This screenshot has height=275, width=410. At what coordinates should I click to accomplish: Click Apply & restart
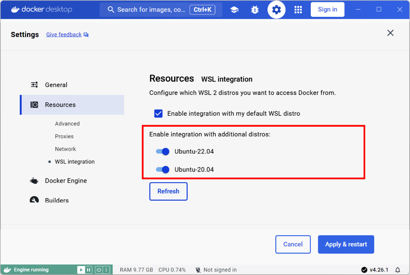[x=346, y=244]
